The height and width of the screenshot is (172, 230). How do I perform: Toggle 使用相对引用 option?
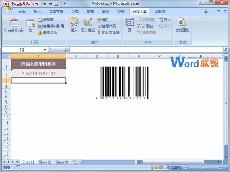[x=51, y=26]
